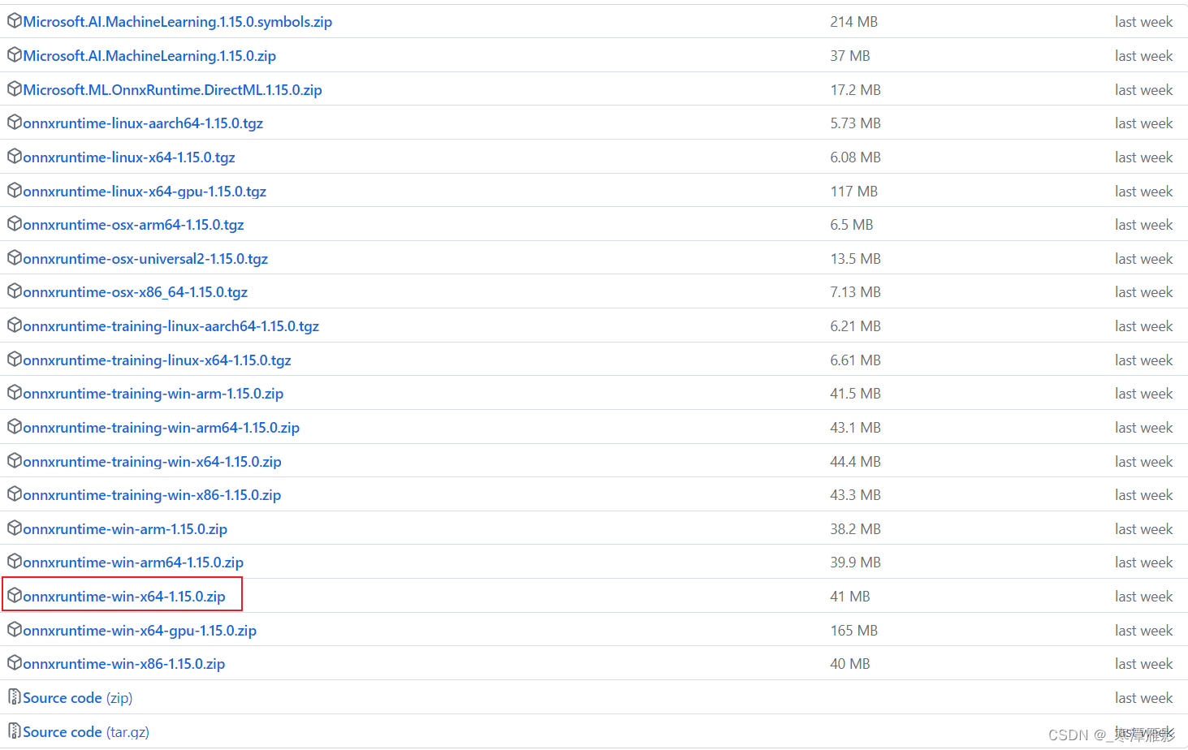Click the package icon beside Microsoft.ML.OnnxRuntime.DirectML.1.15.0.zip
The image size is (1188, 750).
pyautogui.click(x=15, y=88)
